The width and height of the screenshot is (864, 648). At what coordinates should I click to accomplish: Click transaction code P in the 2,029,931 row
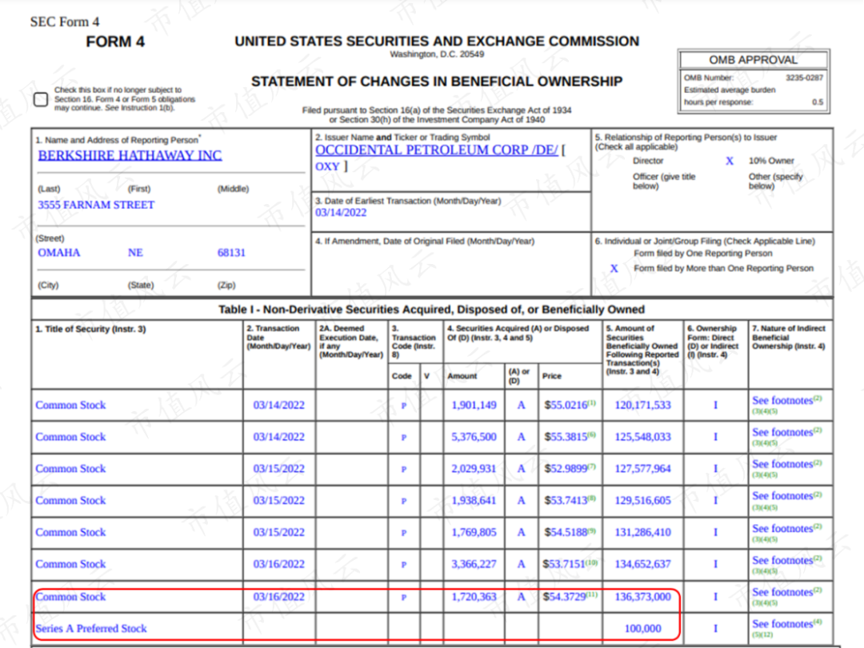click(x=404, y=470)
